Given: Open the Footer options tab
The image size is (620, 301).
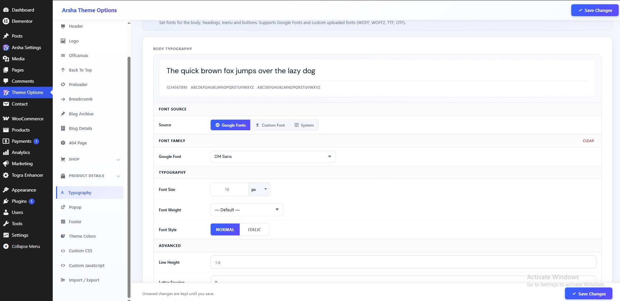Looking at the screenshot, I should [x=90, y=222].
